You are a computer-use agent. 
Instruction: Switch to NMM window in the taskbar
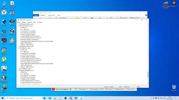76,98
